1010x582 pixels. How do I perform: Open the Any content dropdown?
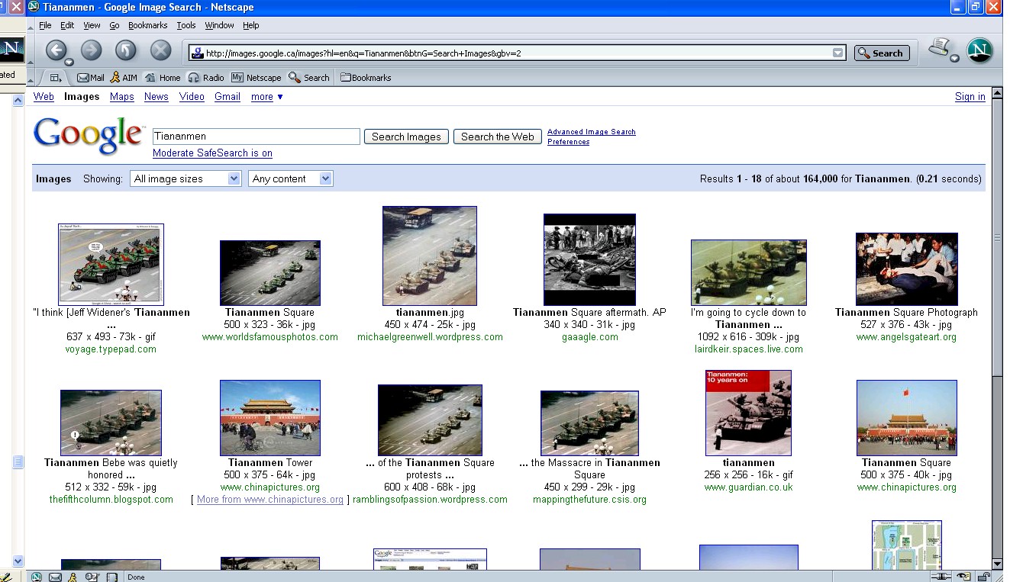(290, 178)
